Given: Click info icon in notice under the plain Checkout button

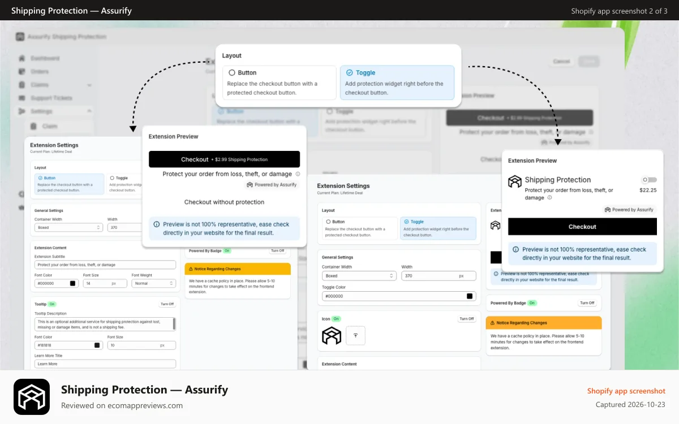Looking at the screenshot, I should [x=516, y=249].
